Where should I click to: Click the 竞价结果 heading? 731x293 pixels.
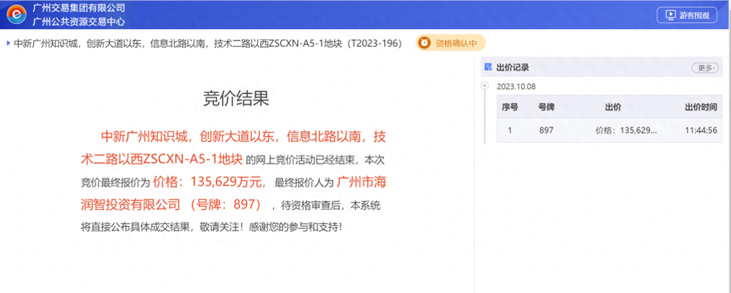236,99
